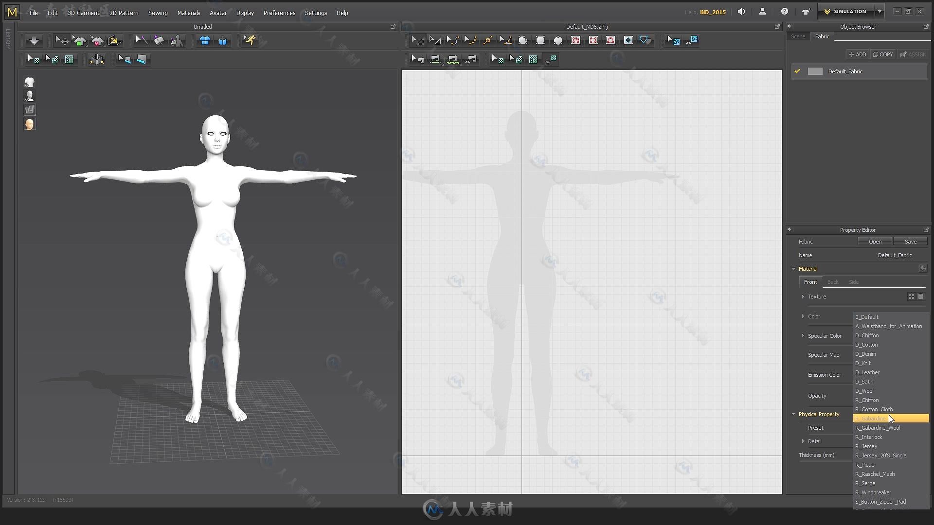Select the Edit Sewing tool
The image size is (934, 525).
[x=417, y=59]
